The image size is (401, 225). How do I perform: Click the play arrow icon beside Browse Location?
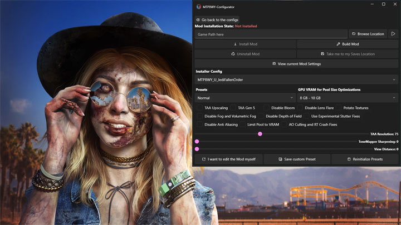393,34
